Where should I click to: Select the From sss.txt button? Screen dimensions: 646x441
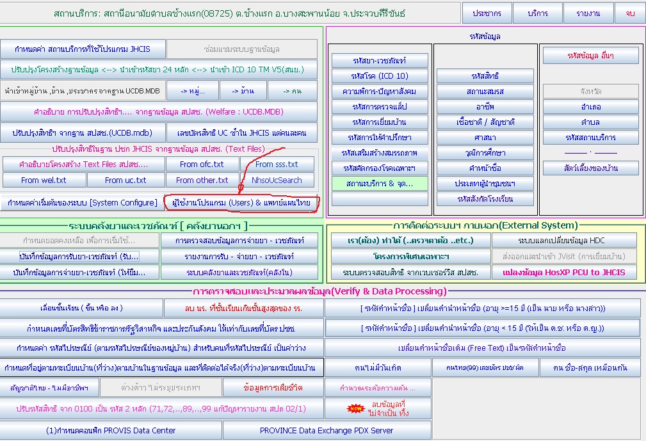277,164
